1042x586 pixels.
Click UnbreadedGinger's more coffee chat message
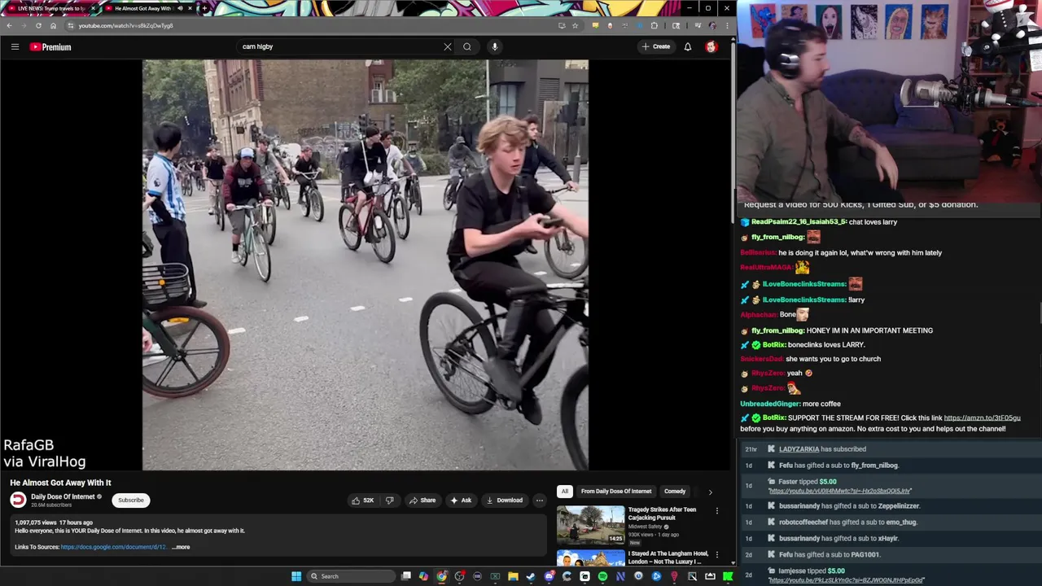click(x=790, y=404)
